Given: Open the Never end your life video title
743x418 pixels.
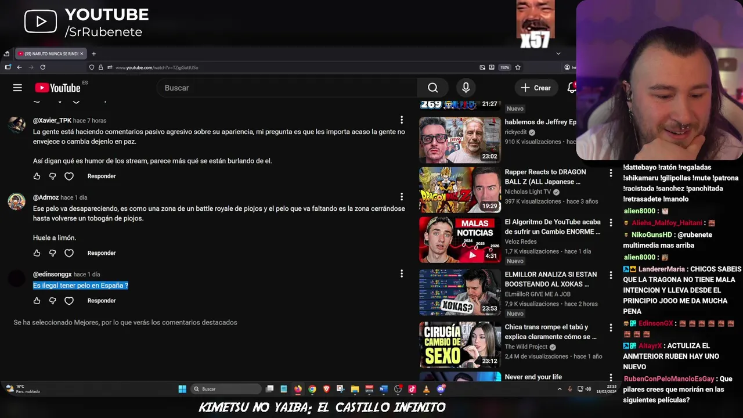Looking at the screenshot, I should [533, 377].
